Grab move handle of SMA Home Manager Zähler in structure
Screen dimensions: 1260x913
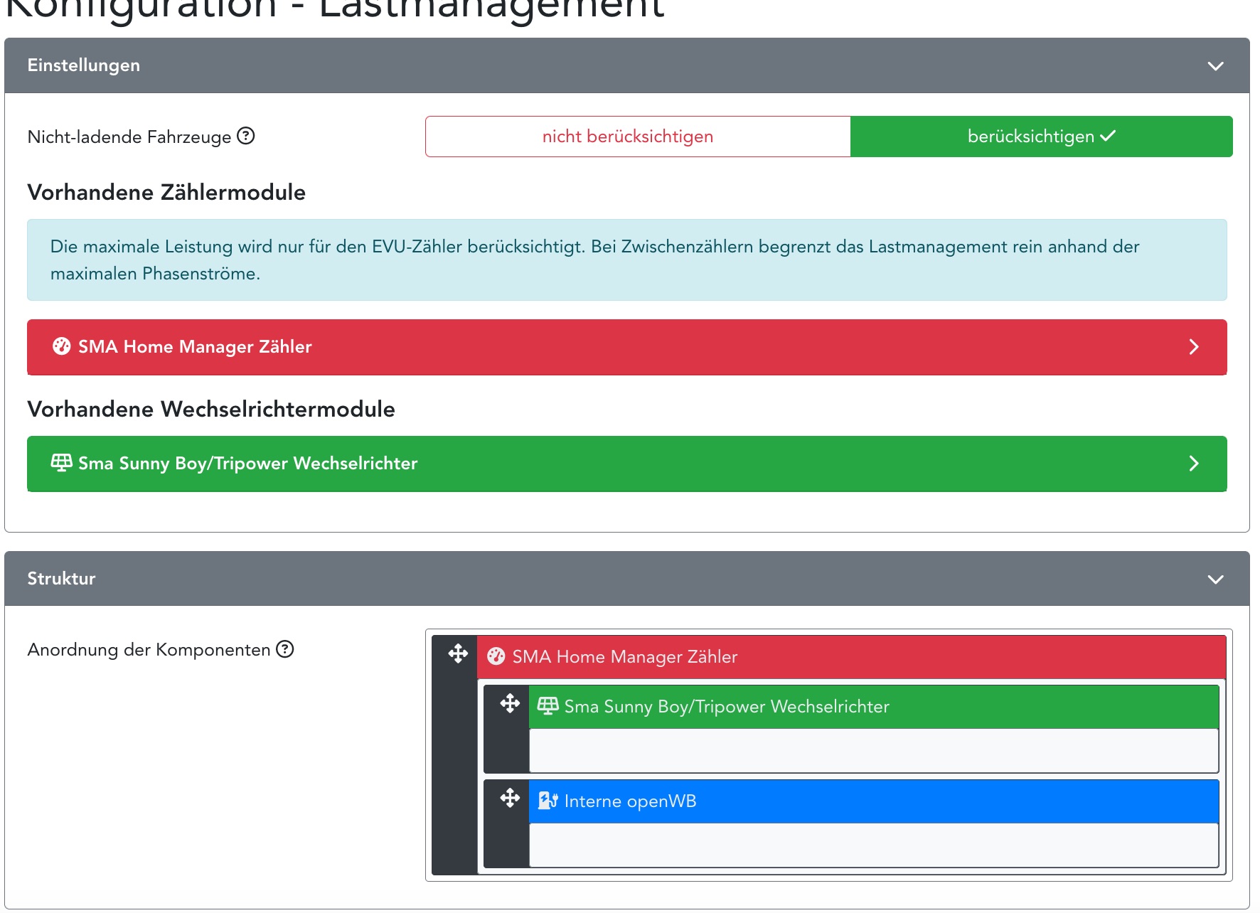click(458, 653)
